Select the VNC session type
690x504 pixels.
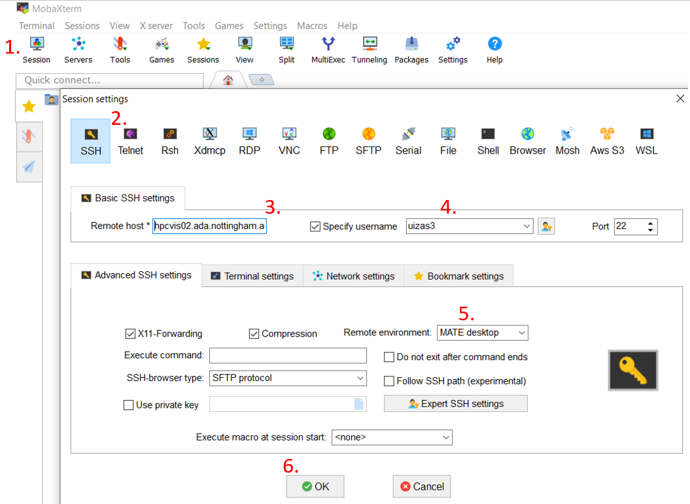[x=289, y=141]
